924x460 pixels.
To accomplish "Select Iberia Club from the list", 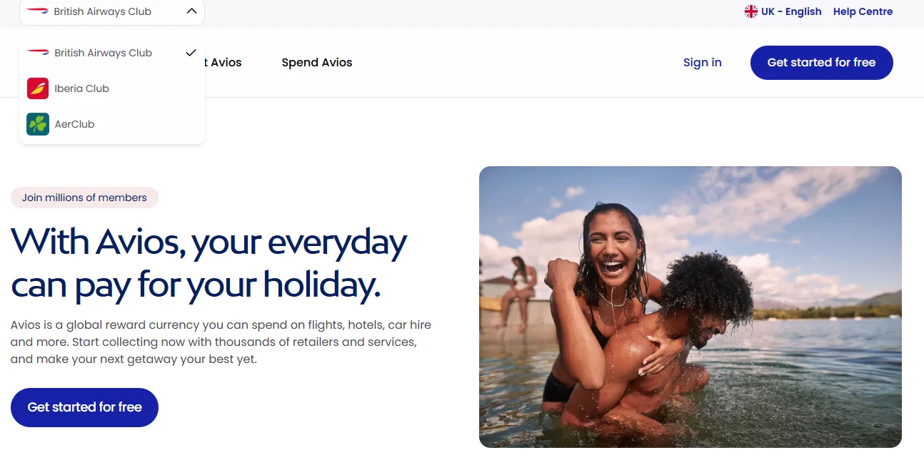I will coord(112,88).
